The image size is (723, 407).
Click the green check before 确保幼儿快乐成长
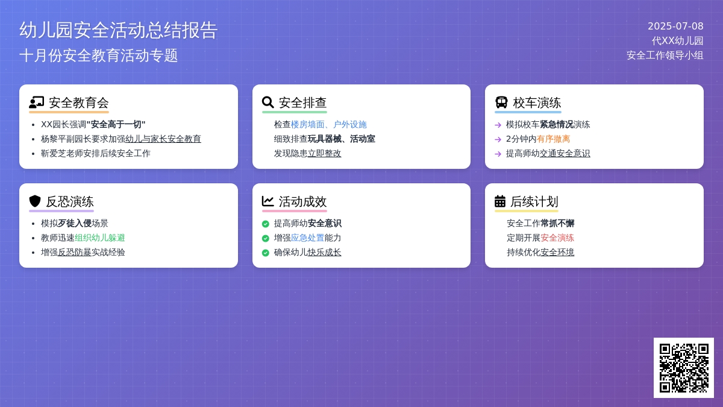click(266, 253)
